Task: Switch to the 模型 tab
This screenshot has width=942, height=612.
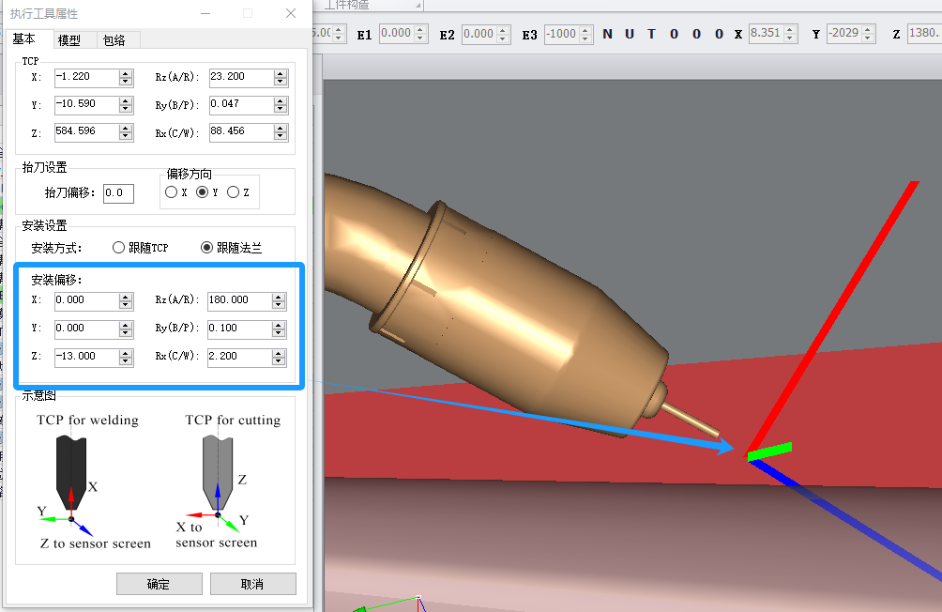Action: pos(69,40)
